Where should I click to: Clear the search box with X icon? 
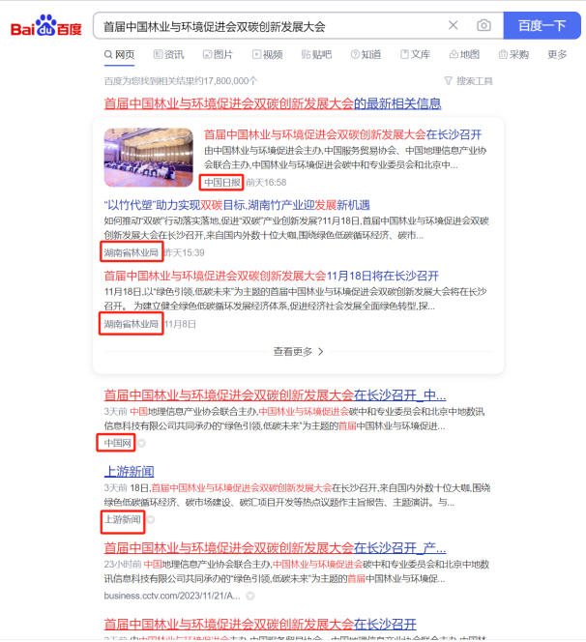pos(453,25)
